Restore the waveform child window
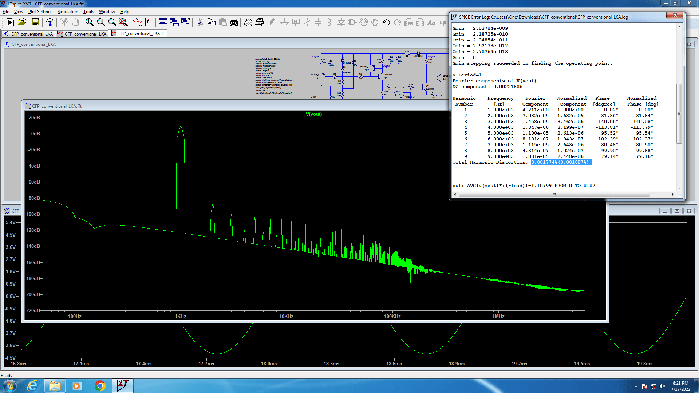The height and width of the screenshot is (393, 699). point(677,211)
